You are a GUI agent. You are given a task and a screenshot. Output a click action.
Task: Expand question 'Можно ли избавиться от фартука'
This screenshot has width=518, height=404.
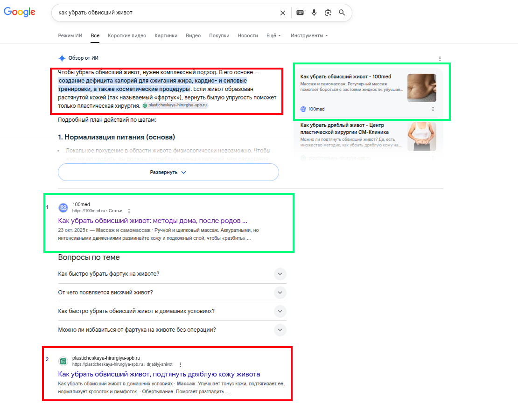tap(172, 330)
